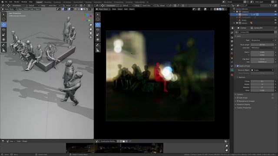This screenshot has height=156, width=278.
Task: Click the camera data name field
Action: 257,32
